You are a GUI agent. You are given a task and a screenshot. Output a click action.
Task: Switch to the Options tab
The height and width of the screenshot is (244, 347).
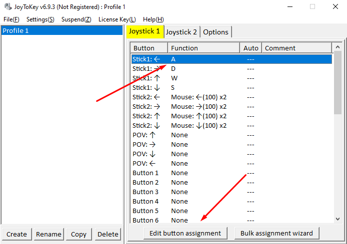coord(216,32)
